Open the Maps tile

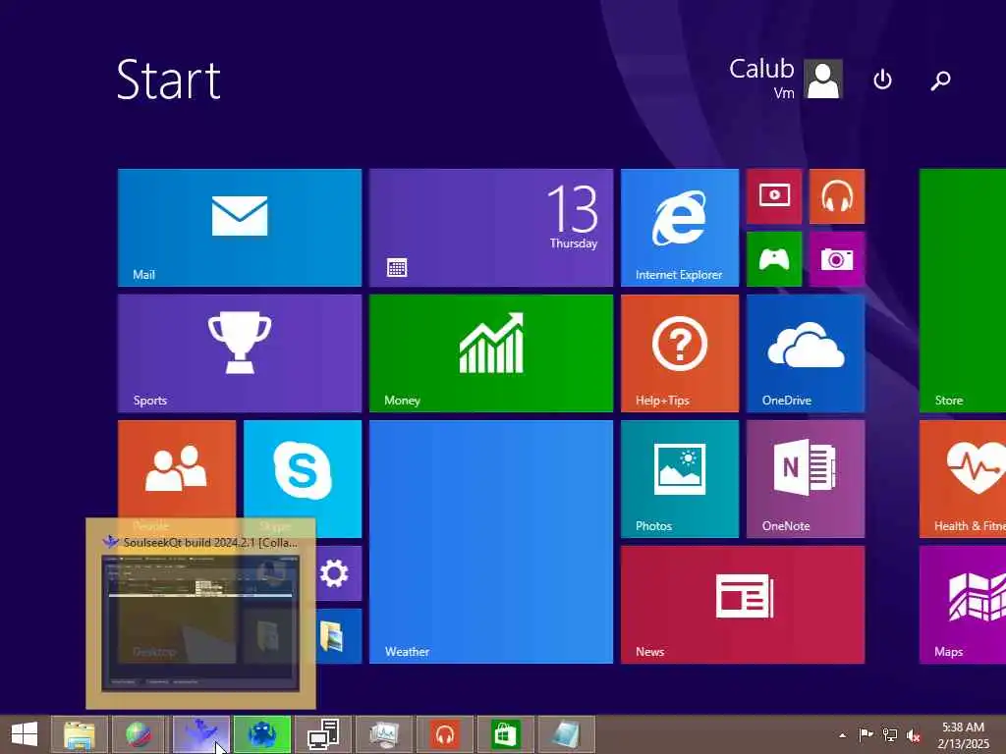(x=963, y=605)
